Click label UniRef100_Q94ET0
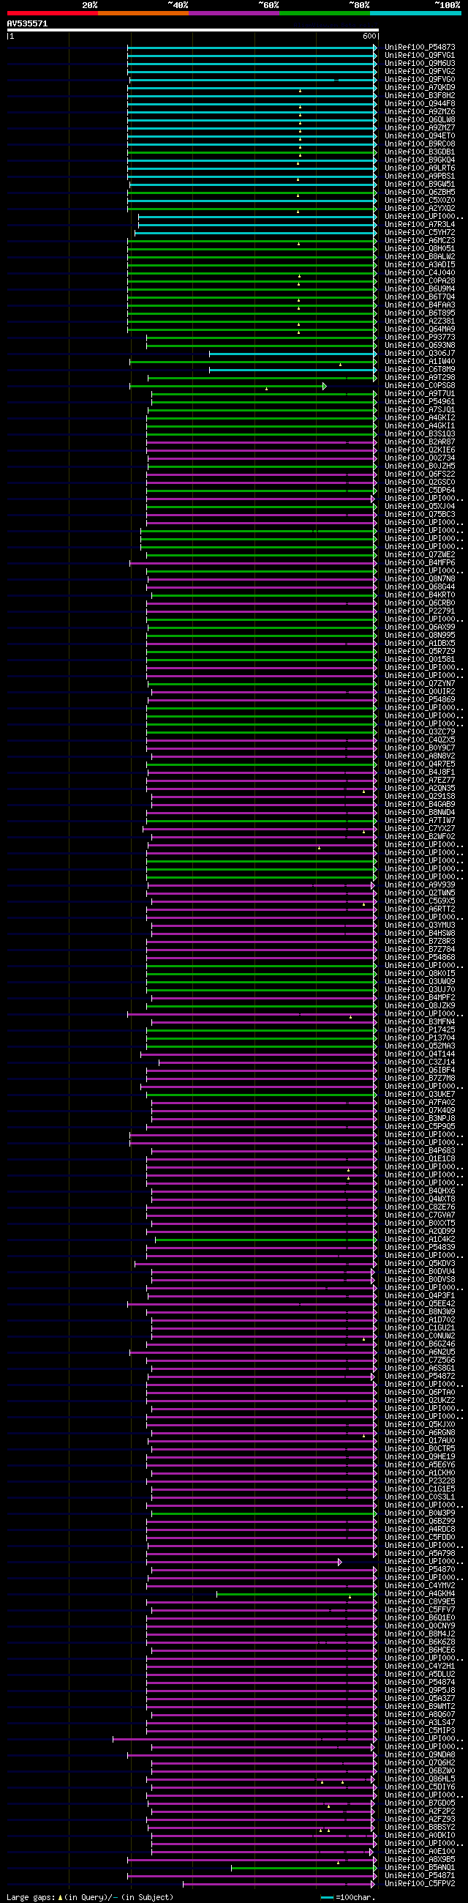Screen dimensions: 468x1903 click(419, 136)
